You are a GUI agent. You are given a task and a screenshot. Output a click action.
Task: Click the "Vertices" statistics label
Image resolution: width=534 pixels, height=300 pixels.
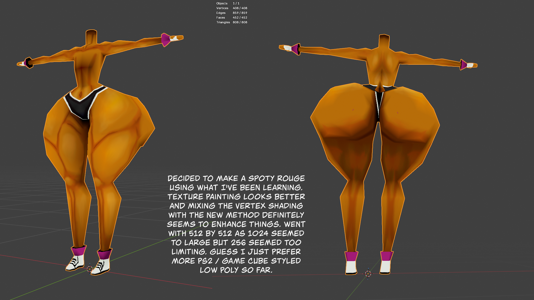pyautogui.click(x=222, y=8)
